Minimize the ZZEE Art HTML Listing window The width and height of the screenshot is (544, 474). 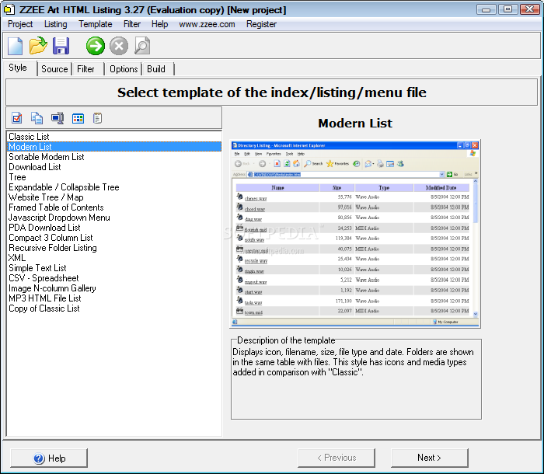(486, 9)
